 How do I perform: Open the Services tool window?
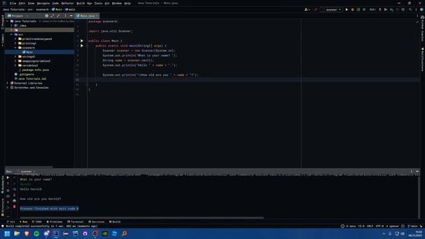point(97,222)
